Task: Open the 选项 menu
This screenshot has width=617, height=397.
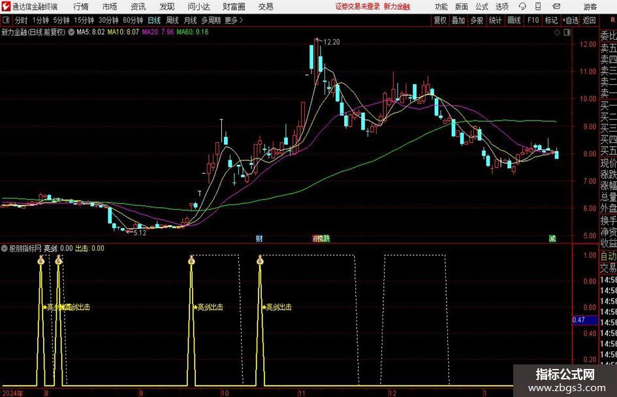Action: pyautogui.click(x=501, y=7)
